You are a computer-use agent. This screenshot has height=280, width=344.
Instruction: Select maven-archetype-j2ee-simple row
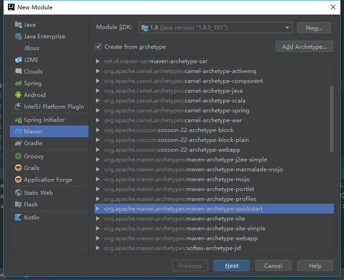[214, 159]
